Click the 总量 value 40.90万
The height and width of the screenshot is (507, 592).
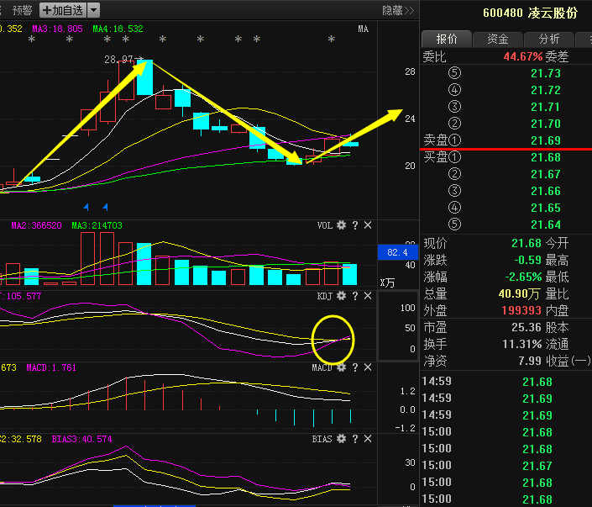coord(521,293)
